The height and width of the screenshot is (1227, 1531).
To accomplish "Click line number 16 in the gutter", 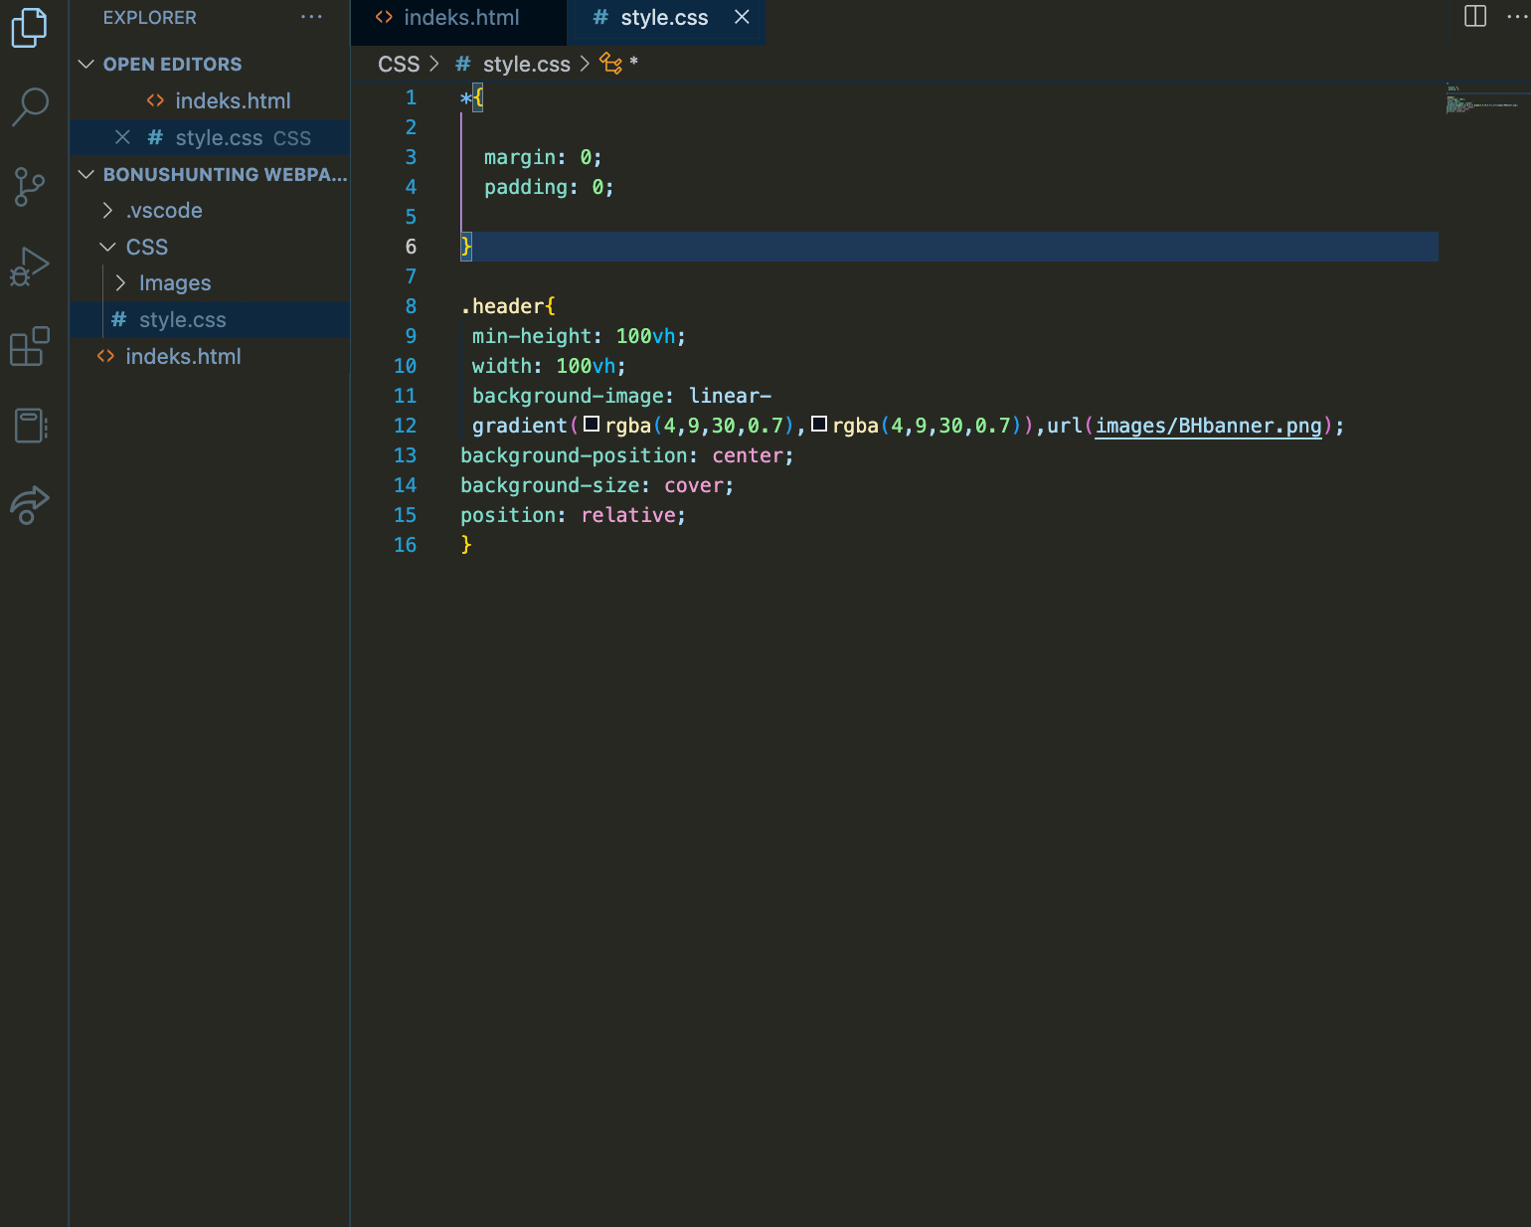I will 405,545.
